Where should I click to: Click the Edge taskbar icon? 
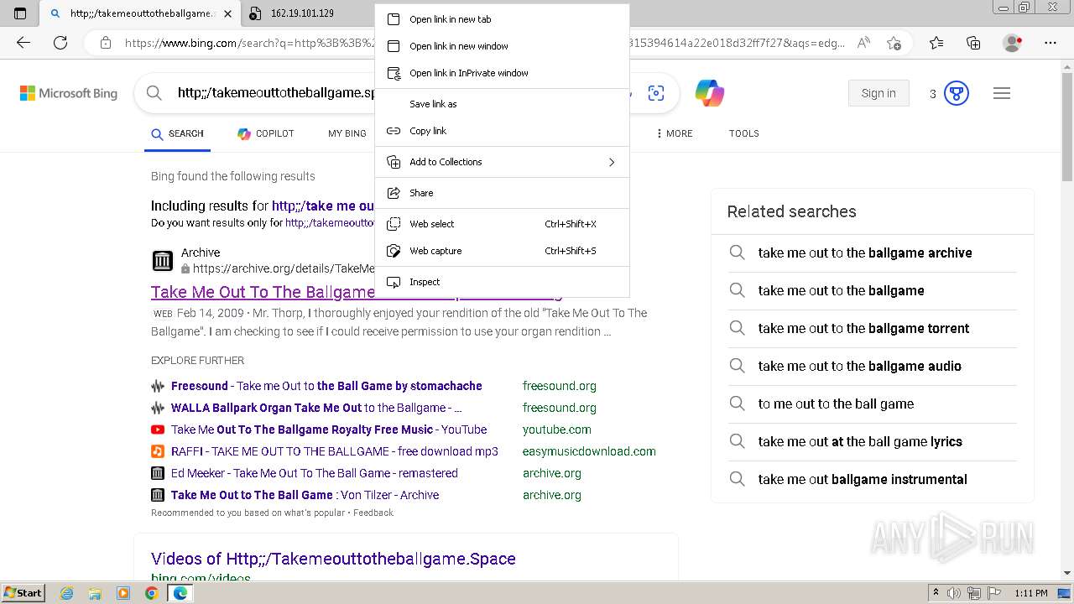180,593
